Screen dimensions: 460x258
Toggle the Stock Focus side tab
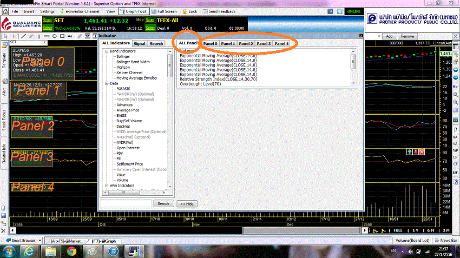[x=4, y=120]
